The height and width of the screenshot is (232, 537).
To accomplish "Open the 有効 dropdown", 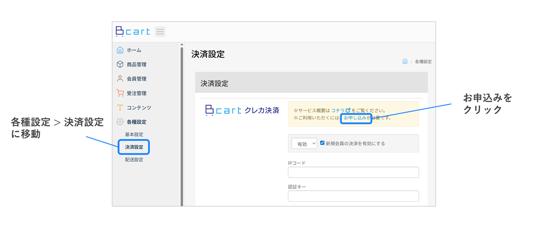I will coord(304,143).
